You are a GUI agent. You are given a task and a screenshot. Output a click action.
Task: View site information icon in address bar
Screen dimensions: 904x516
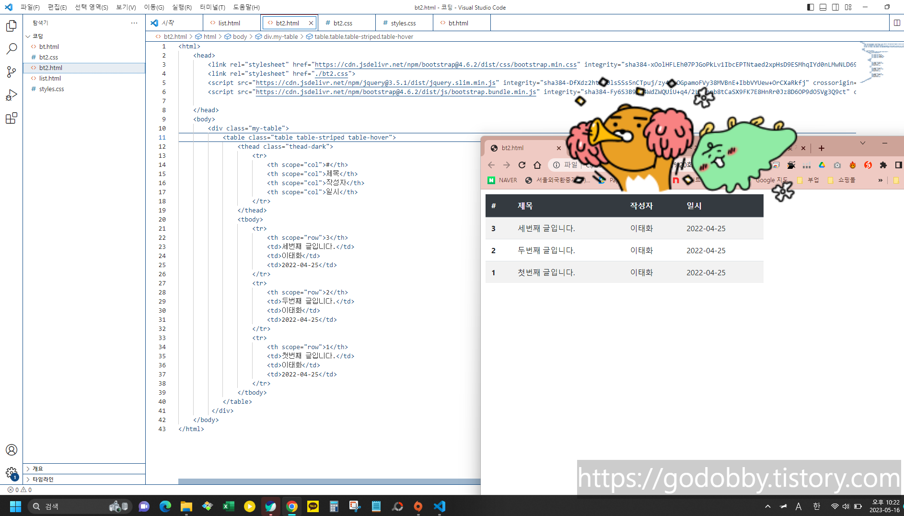pos(556,165)
